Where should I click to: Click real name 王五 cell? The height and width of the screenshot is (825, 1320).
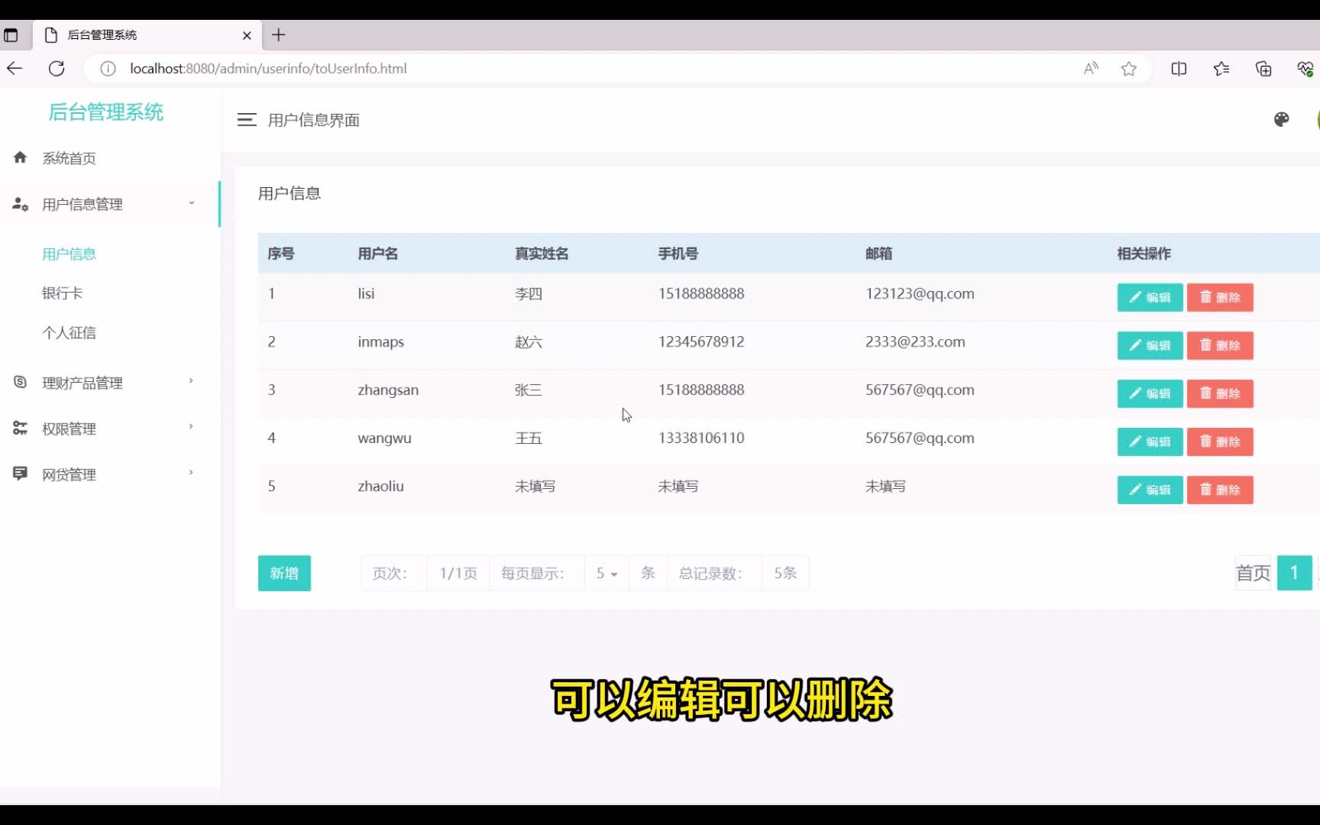(x=529, y=438)
